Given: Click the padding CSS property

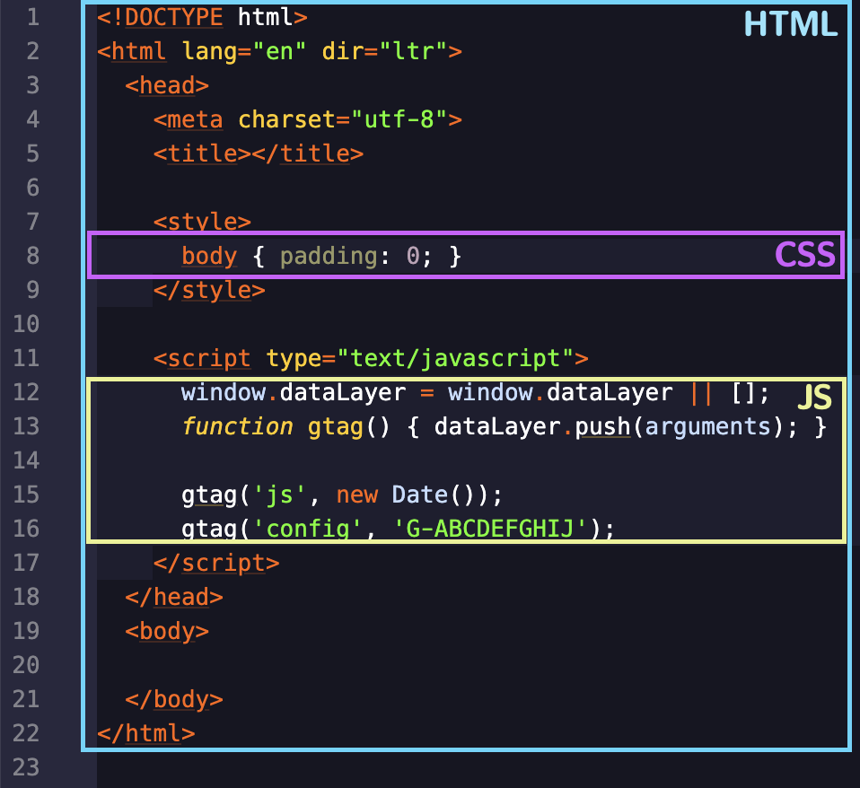Looking at the screenshot, I should 329,256.
